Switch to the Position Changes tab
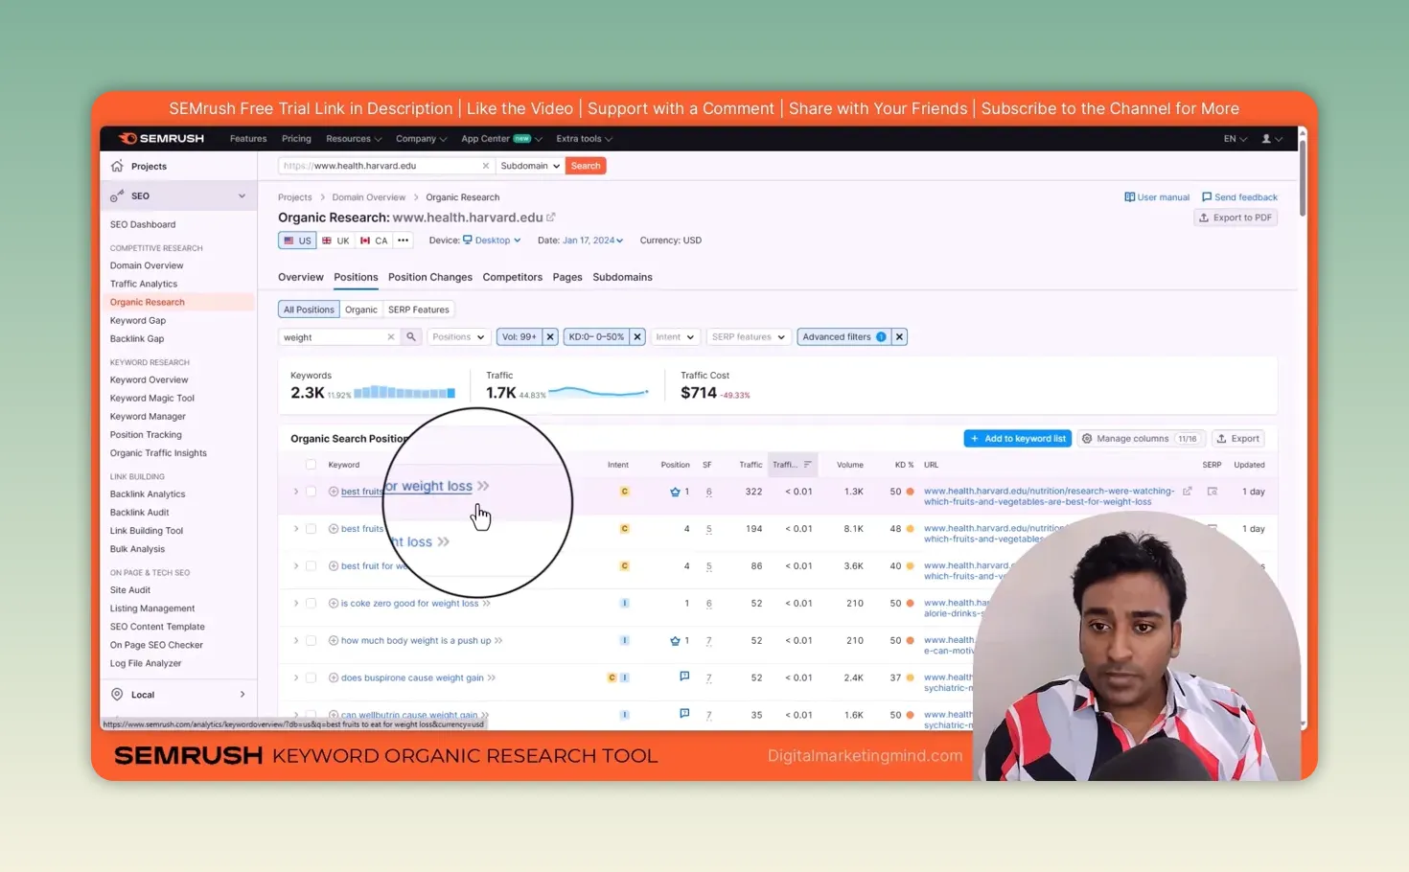Screen dimensions: 1409x872 tap(429, 277)
